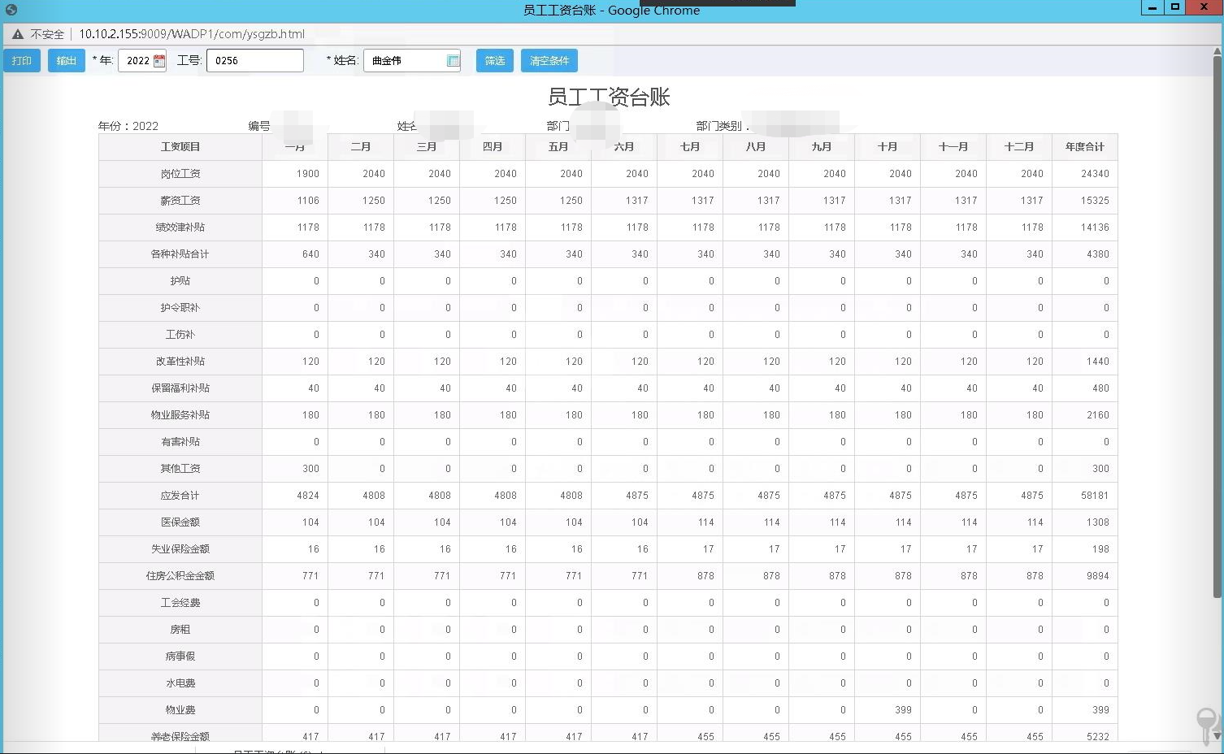Click the January 各种补贴合计 value 640

click(x=310, y=254)
